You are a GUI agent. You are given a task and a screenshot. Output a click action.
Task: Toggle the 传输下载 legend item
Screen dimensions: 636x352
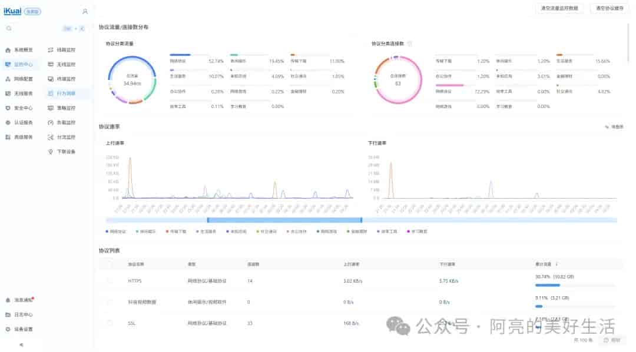pos(176,232)
